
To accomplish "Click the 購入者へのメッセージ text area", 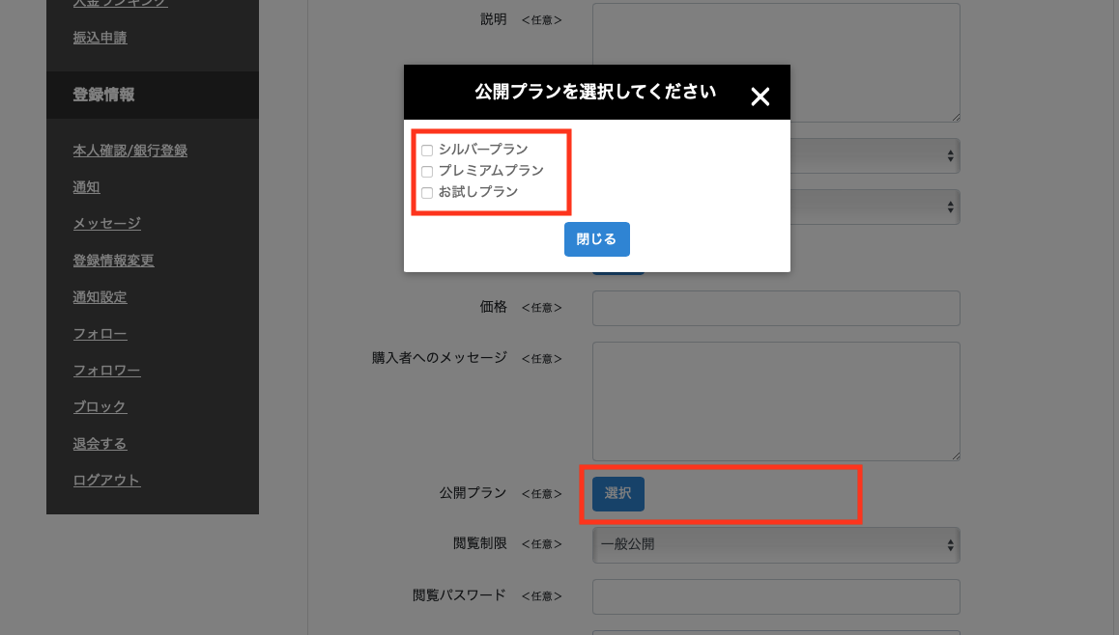I will (x=775, y=400).
